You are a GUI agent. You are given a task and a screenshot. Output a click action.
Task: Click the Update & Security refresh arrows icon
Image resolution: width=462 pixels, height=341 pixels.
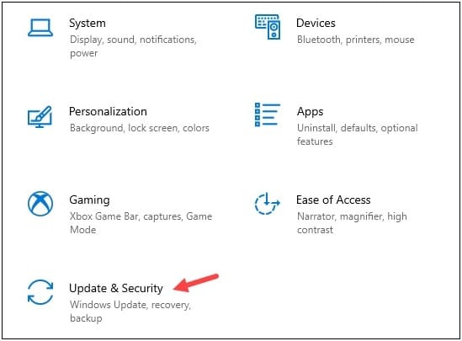click(x=40, y=292)
